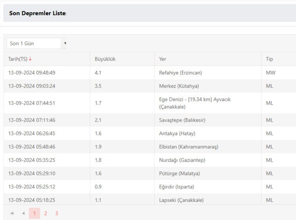Sort by Tarih(TS) column header
Viewport: 296px width, 220px height.
pos(18,59)
